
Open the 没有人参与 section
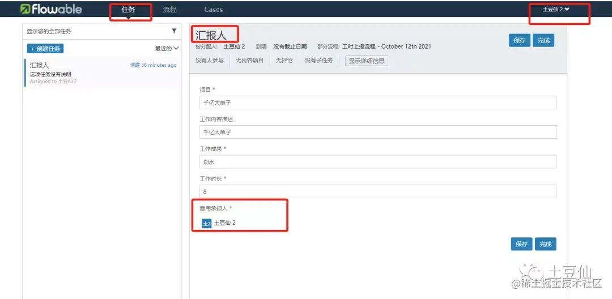point(210,61)
